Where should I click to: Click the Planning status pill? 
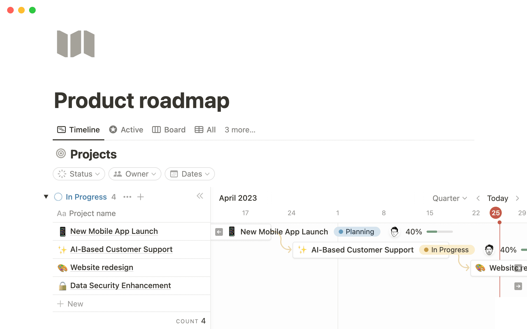pyautogui.click(x=357, y=232)
